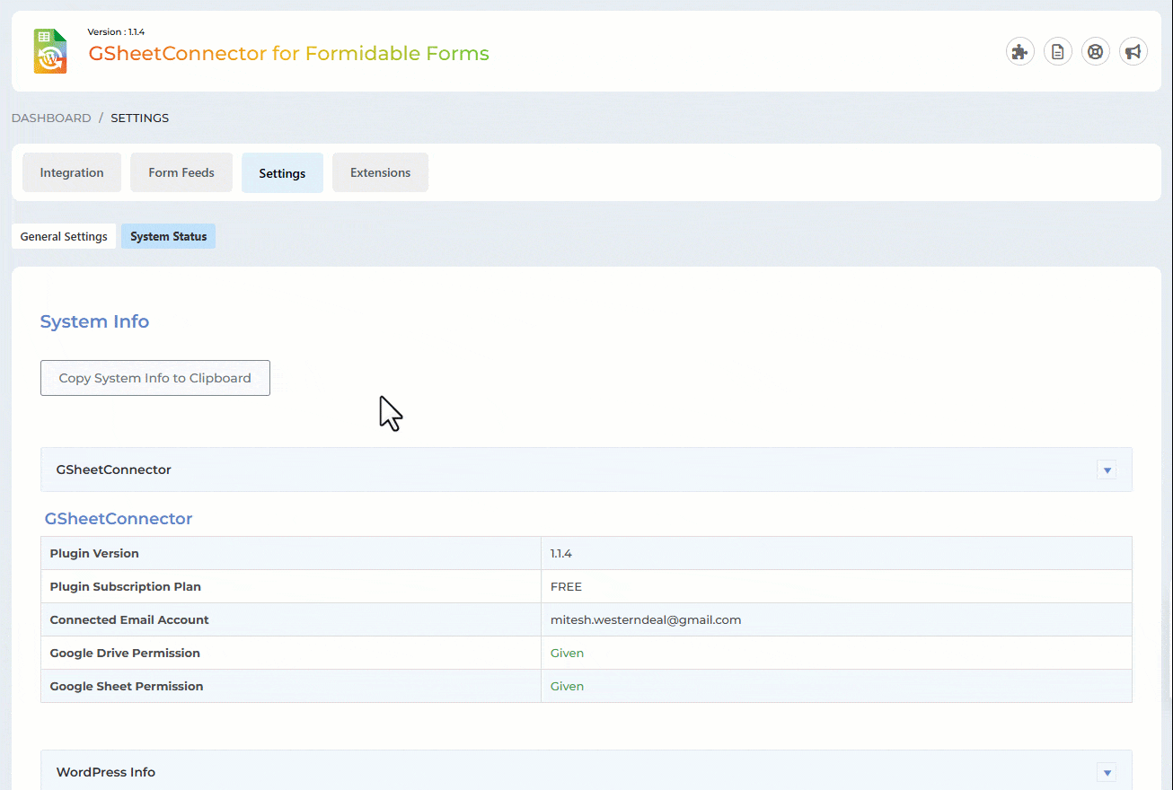Click the puzzle piece extensions icon
This screenshot has width=1173, height=790.
tap(1019, 52)
